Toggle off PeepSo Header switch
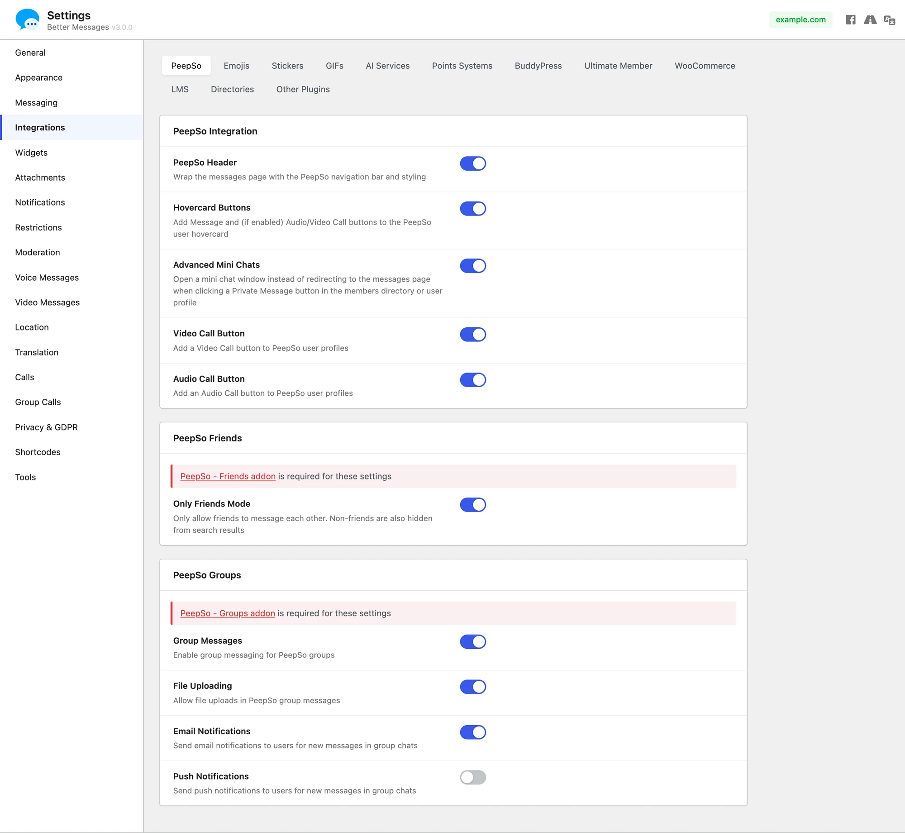This screenshot has height=833, width=905. [x=473, y=163]
